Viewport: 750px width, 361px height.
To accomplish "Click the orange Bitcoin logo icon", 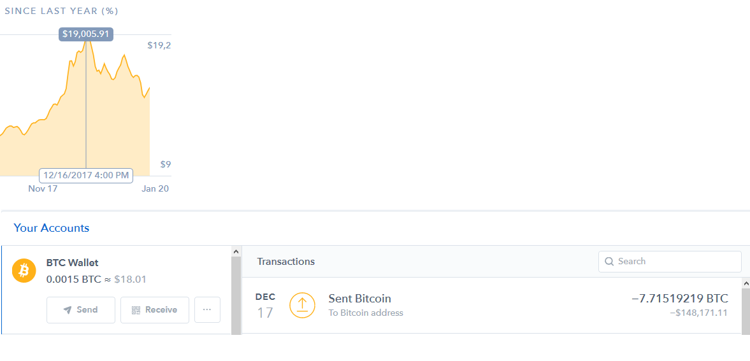I will (x=24, y=271).
